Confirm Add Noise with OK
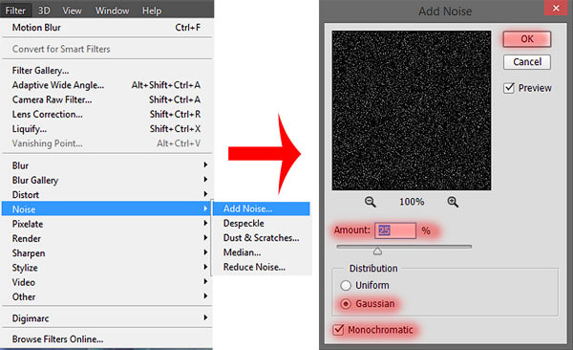 (526, 39)
